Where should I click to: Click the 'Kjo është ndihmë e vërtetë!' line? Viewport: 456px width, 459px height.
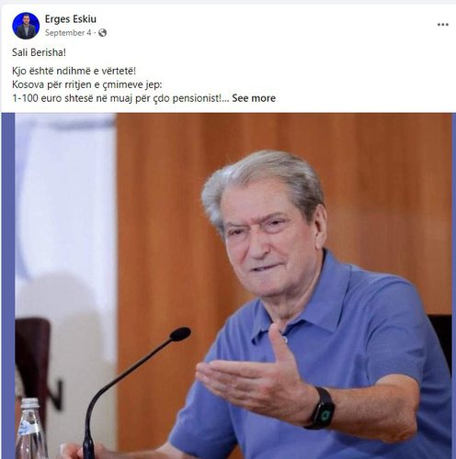(74, 71)
